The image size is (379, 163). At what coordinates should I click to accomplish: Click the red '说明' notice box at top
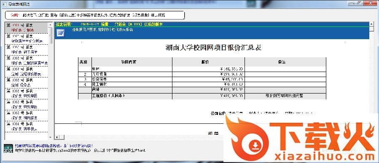95,15
